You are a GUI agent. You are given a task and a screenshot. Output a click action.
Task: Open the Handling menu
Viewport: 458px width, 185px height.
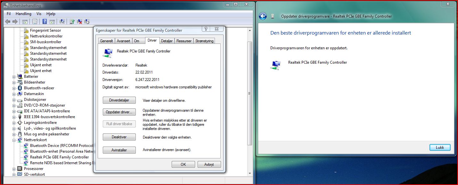click(x=23, y=14)
